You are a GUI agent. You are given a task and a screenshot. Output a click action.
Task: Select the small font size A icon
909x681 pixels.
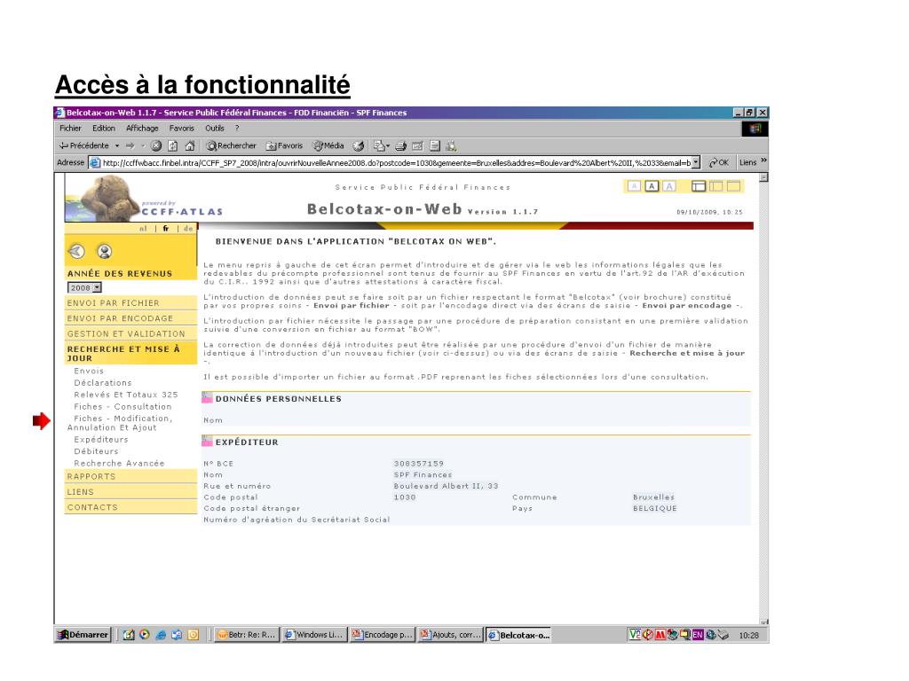(x=634, y=186)
